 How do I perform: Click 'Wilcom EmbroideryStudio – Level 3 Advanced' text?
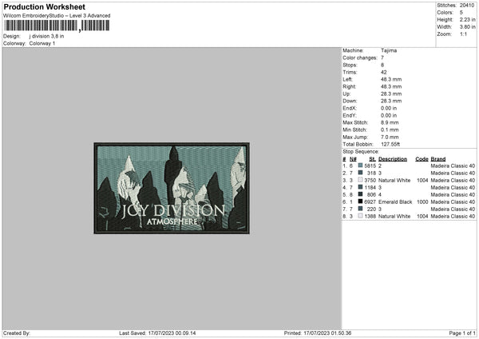57,16
